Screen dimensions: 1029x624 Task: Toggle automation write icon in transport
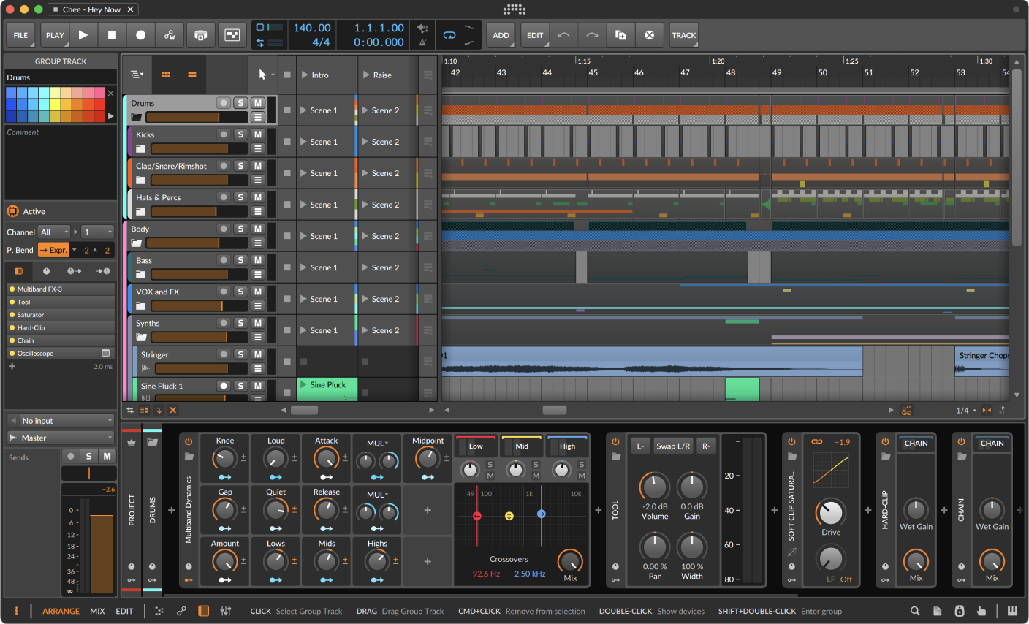(170, 35)
